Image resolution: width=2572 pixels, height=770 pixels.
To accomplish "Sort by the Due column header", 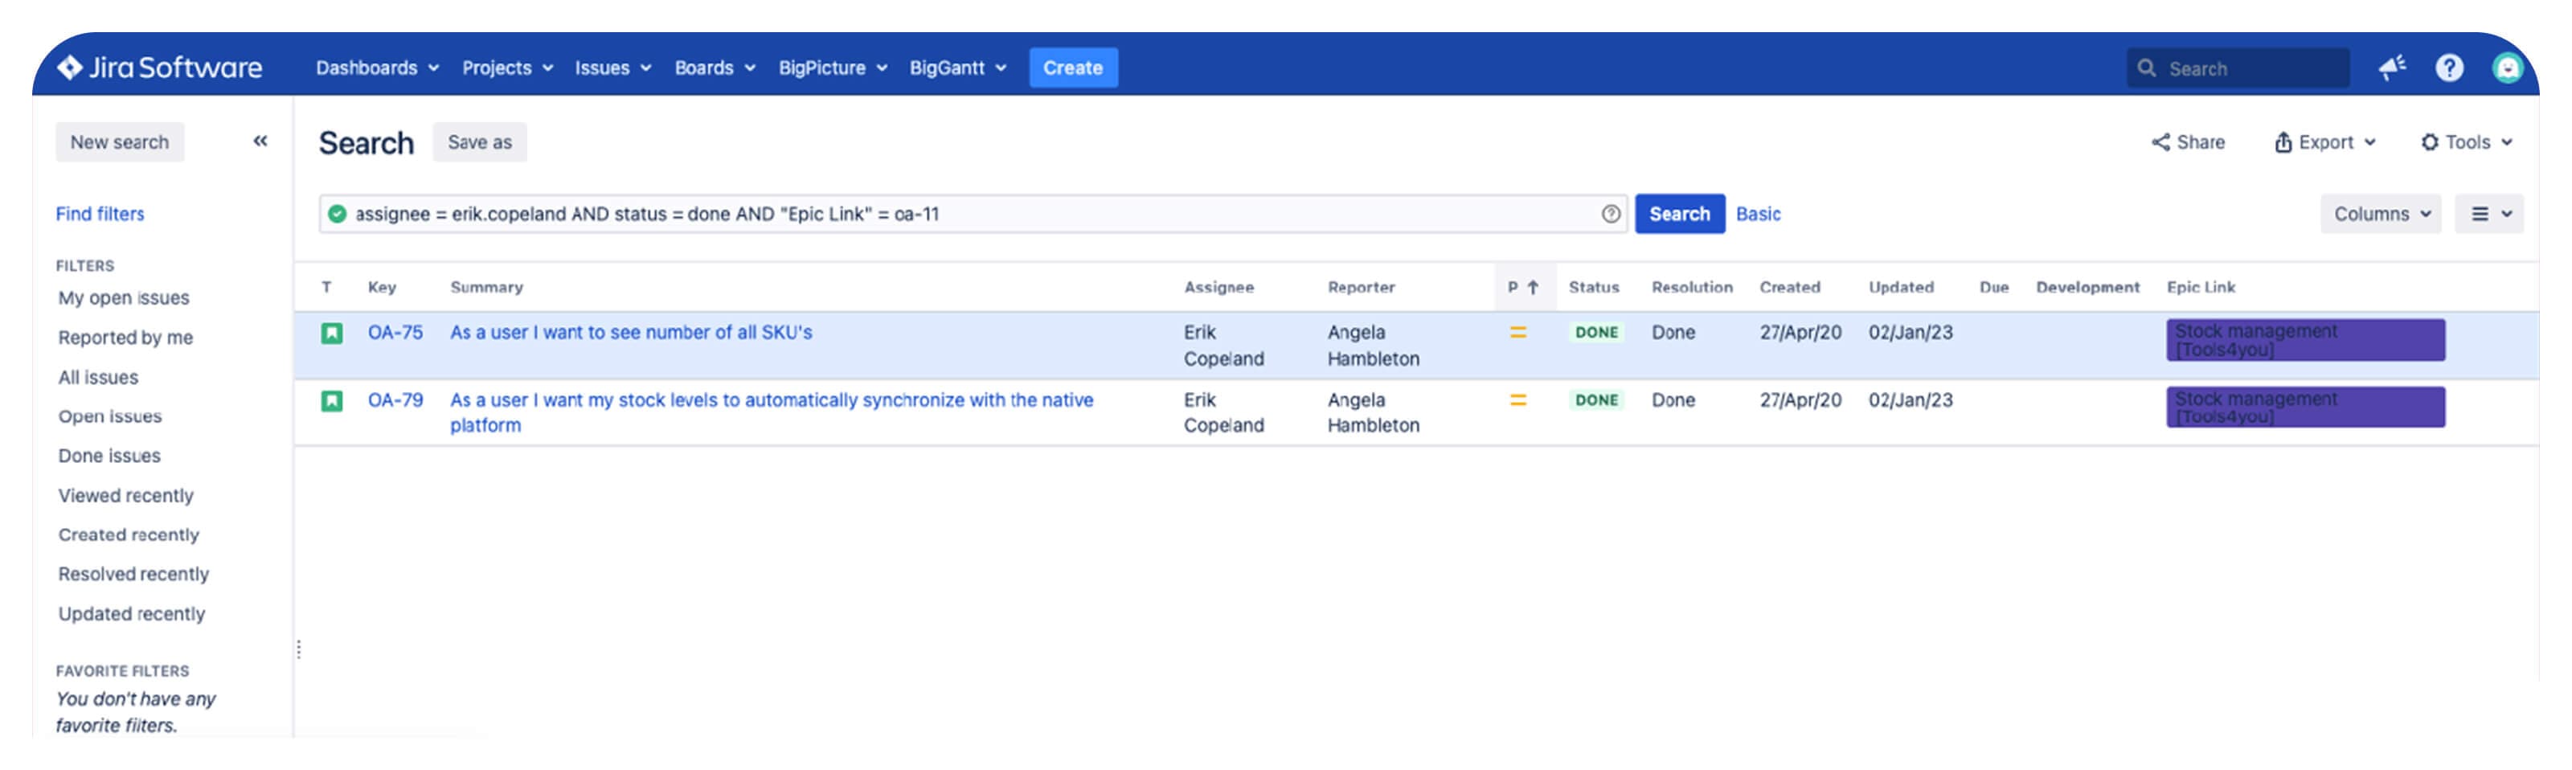I will (x=1994, y=288).
